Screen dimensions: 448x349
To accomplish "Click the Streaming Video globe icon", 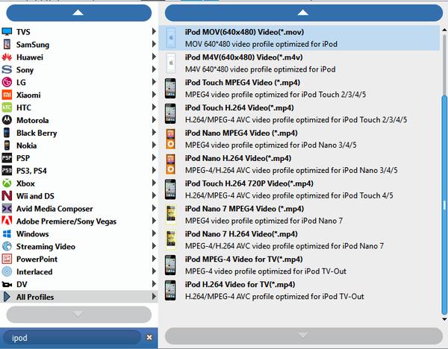I will tap(7, 246).
